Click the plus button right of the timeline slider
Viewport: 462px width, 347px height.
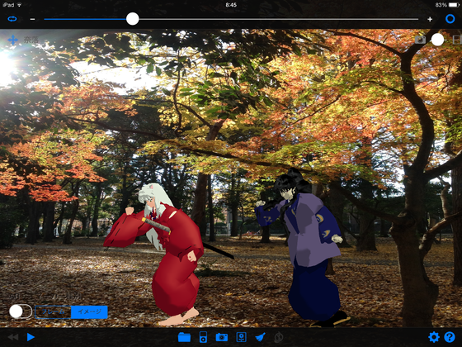(430, 19)
